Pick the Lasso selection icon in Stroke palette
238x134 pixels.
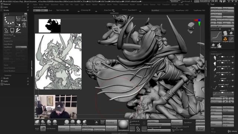point(6,31)
